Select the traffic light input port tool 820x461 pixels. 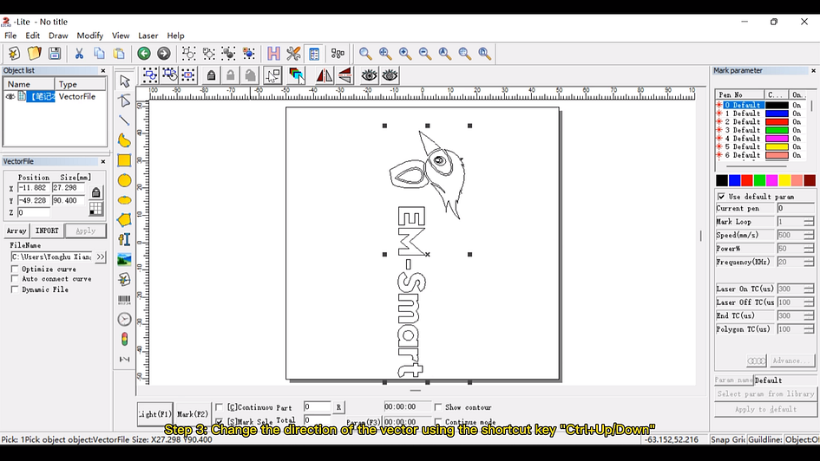124,340
